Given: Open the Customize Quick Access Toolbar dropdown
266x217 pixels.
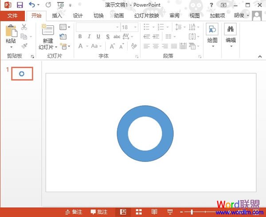Looking at the screenshot, I should click(70, 5).
